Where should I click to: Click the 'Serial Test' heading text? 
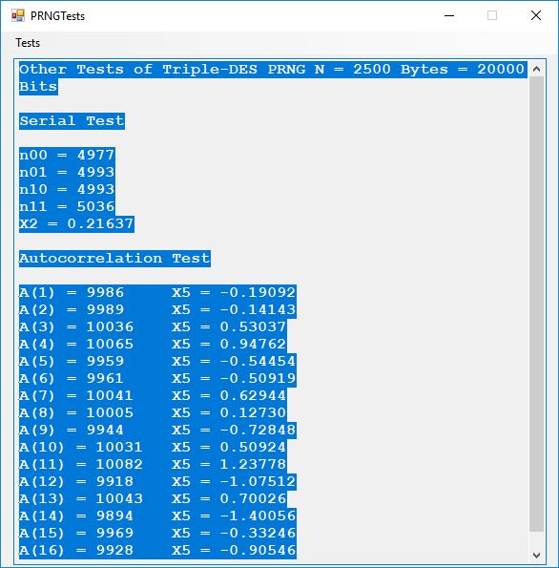(x=72, y=120)
